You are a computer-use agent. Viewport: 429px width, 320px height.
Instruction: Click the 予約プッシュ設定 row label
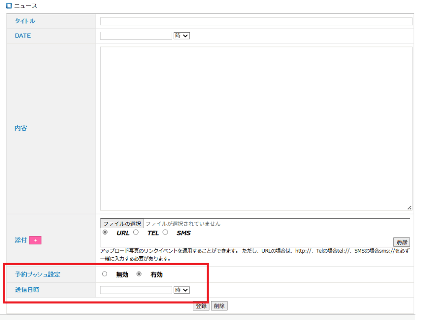coord(38,275)
